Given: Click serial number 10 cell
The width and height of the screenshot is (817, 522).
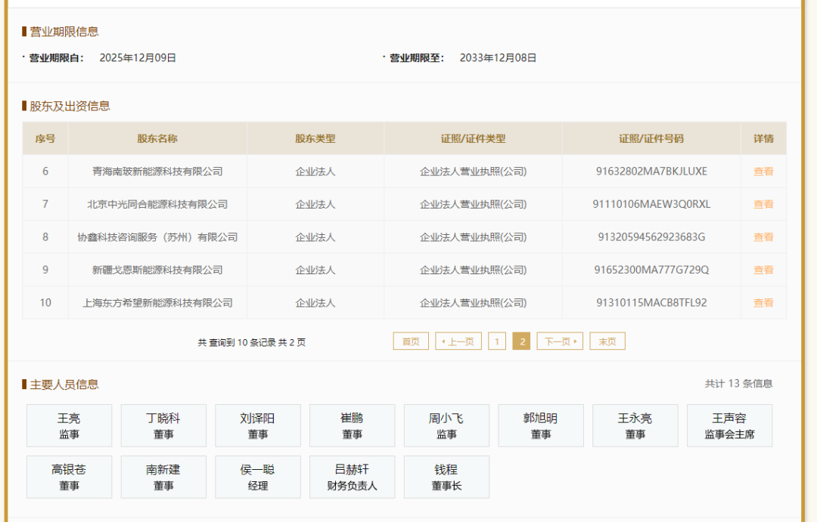Looking at the screenshot, I should click(45, 302).
